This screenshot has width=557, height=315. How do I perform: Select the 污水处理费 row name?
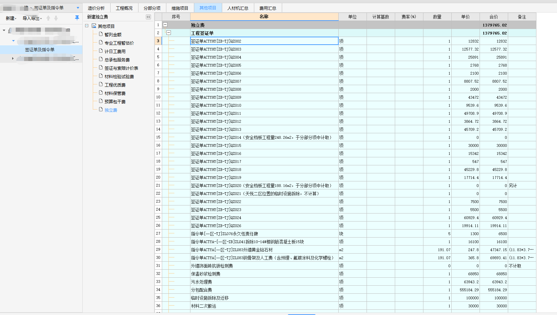tap(264, 282)
